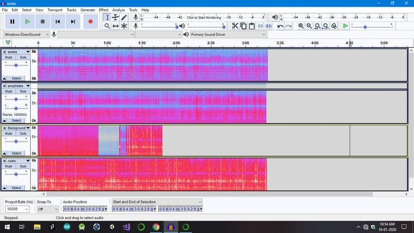Image resolution: width=414 pixels, height=233 pixels.
Task: Open the Analyze menu
Action: (x=119, y=10)
